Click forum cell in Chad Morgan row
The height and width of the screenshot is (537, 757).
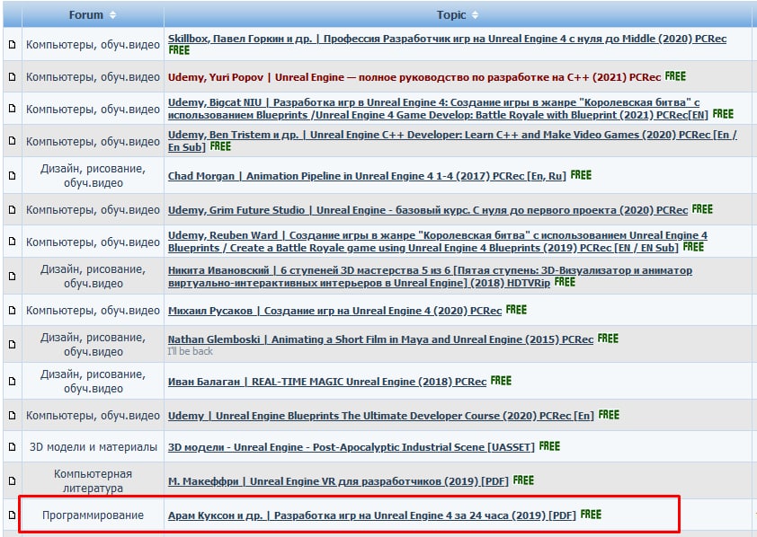93,175
